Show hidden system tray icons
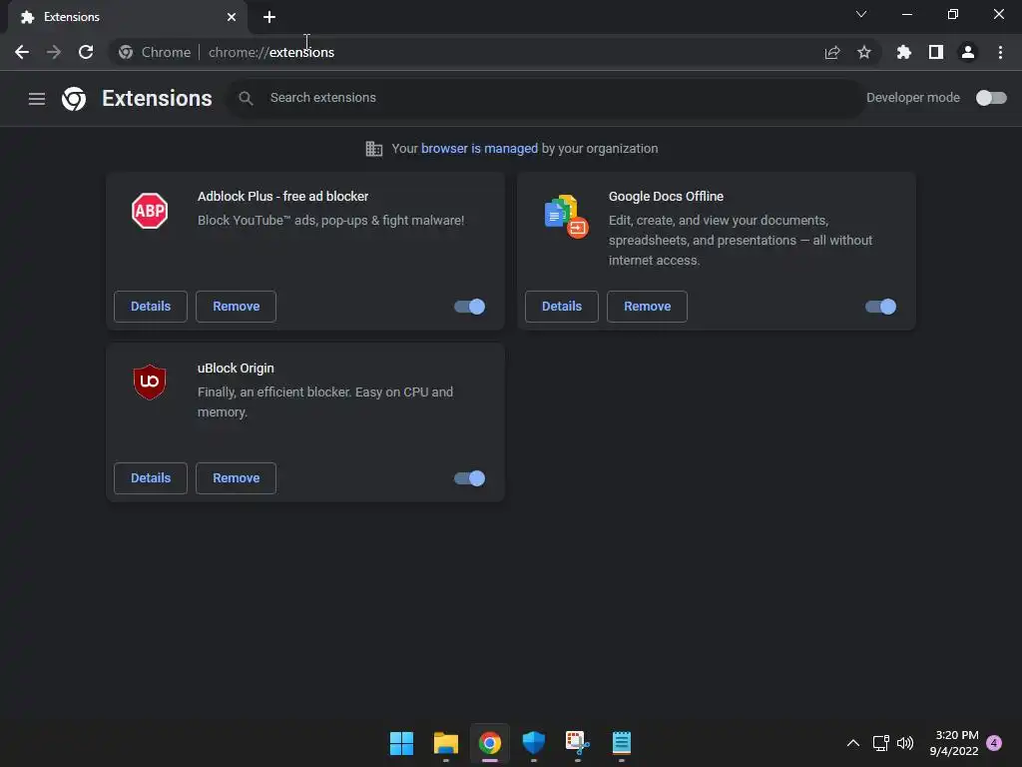Image resolution: width=1022 pixels, height=767 pixels. [853, 743]
